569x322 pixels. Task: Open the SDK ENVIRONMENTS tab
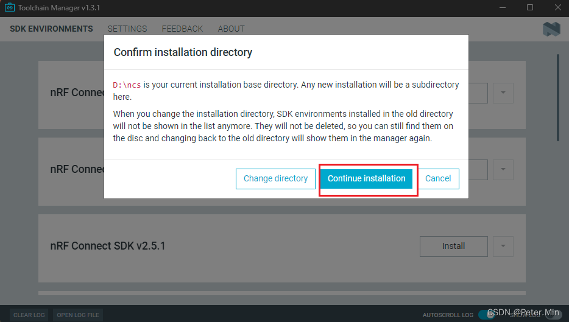coord(51,29)
